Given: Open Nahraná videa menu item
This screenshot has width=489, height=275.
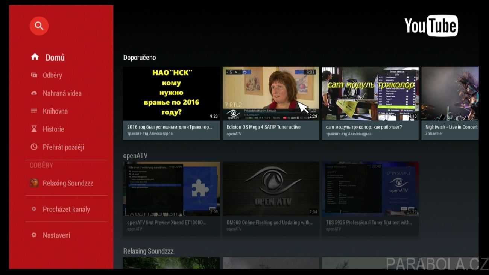Looking at the screenshot, I should pyautogui.click(x=62, y=93).
